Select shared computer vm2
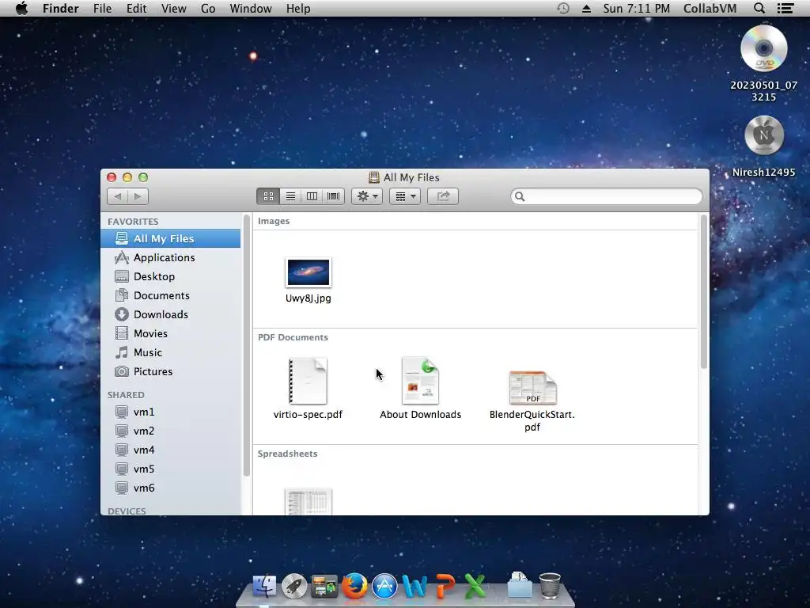The height and width of the screenshot is (608, 810). (x=171, y=431)
